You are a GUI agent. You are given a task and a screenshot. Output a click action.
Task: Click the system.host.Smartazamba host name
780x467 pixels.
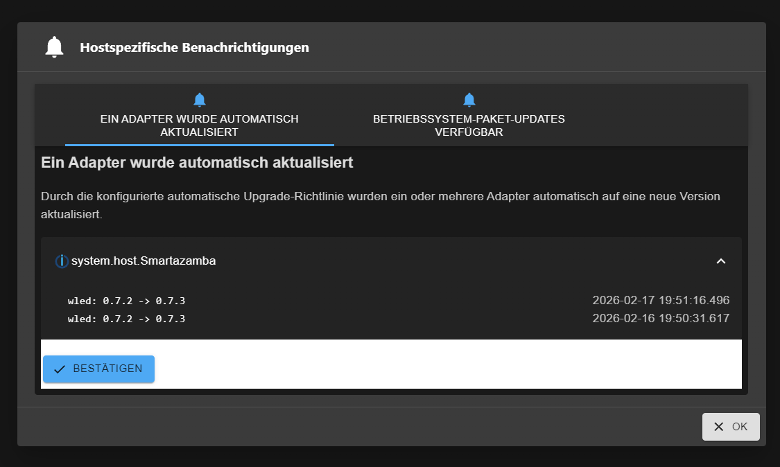click(144, 261)
